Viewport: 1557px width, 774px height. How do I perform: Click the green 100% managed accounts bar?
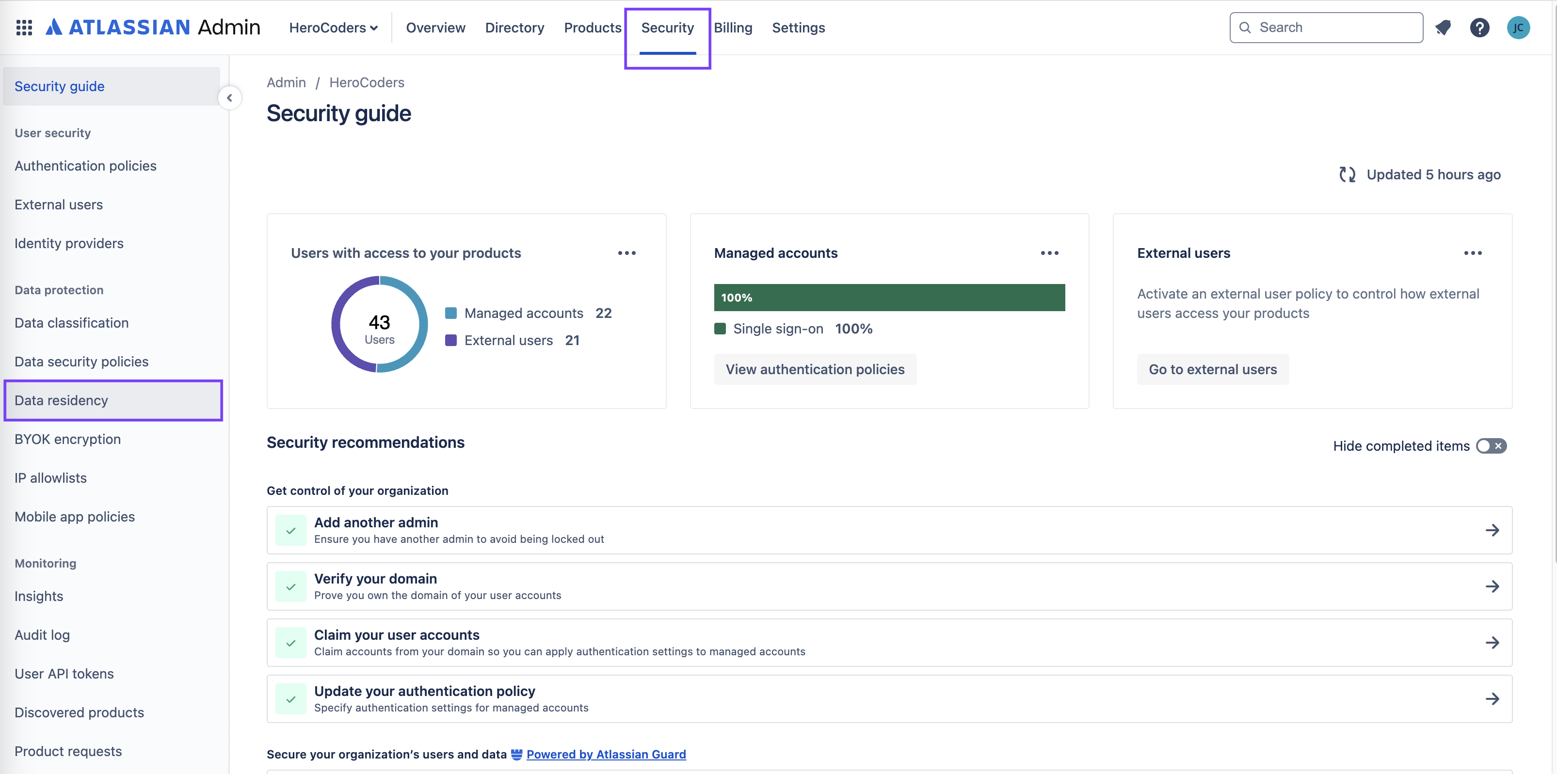[889, 298]
